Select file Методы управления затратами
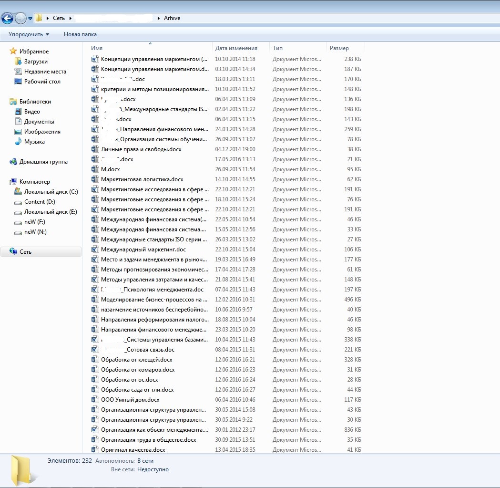The image size is (500, 488). point(154,279)
